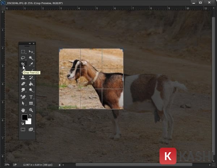The width and height of the screenshot is (217, 168).
Task: Click document size info 12.907 in x 8.64 in
Action: [x=38, y=165]
